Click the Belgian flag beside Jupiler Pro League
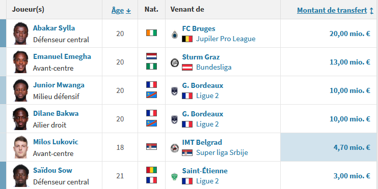The height and width of the screenshot is (189, 378). (x=187, y=39)
